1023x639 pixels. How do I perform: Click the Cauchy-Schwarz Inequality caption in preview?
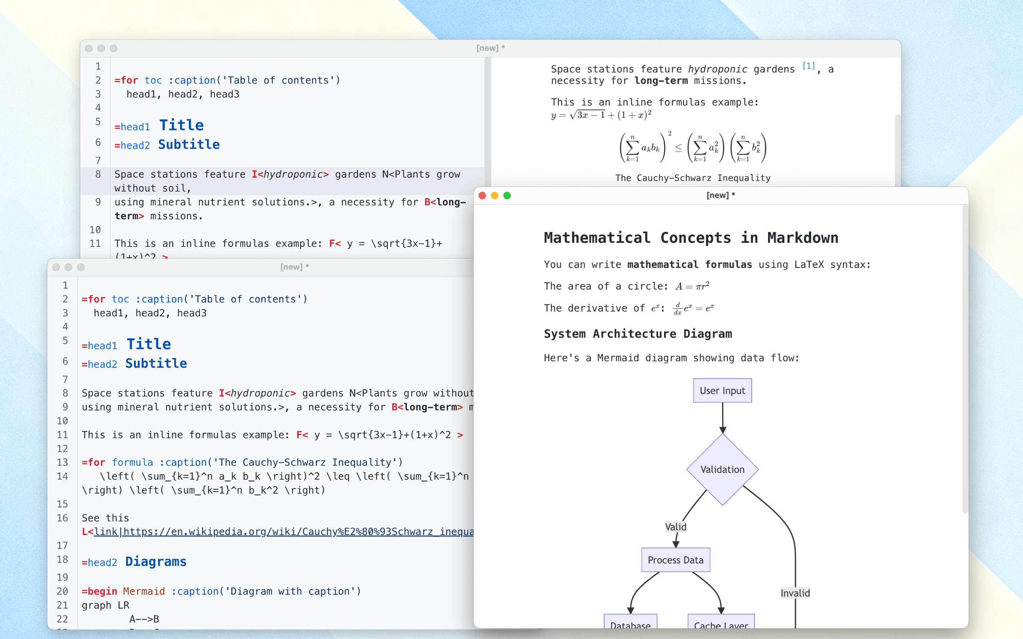[x=693, y=178]
